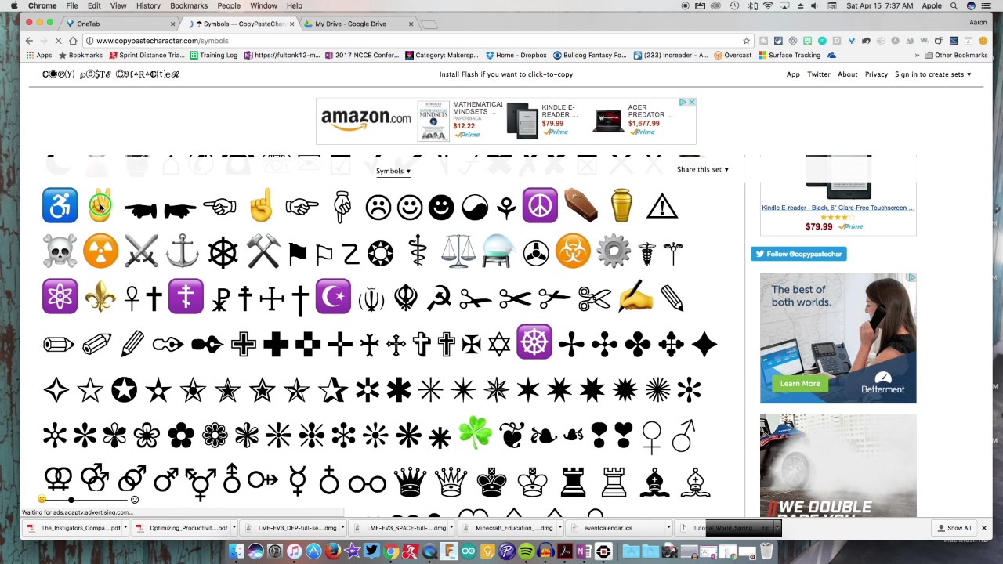1003x564 pixels.
Task: Switch to the My Drive Google Drive tab
Action: [350, 23]
